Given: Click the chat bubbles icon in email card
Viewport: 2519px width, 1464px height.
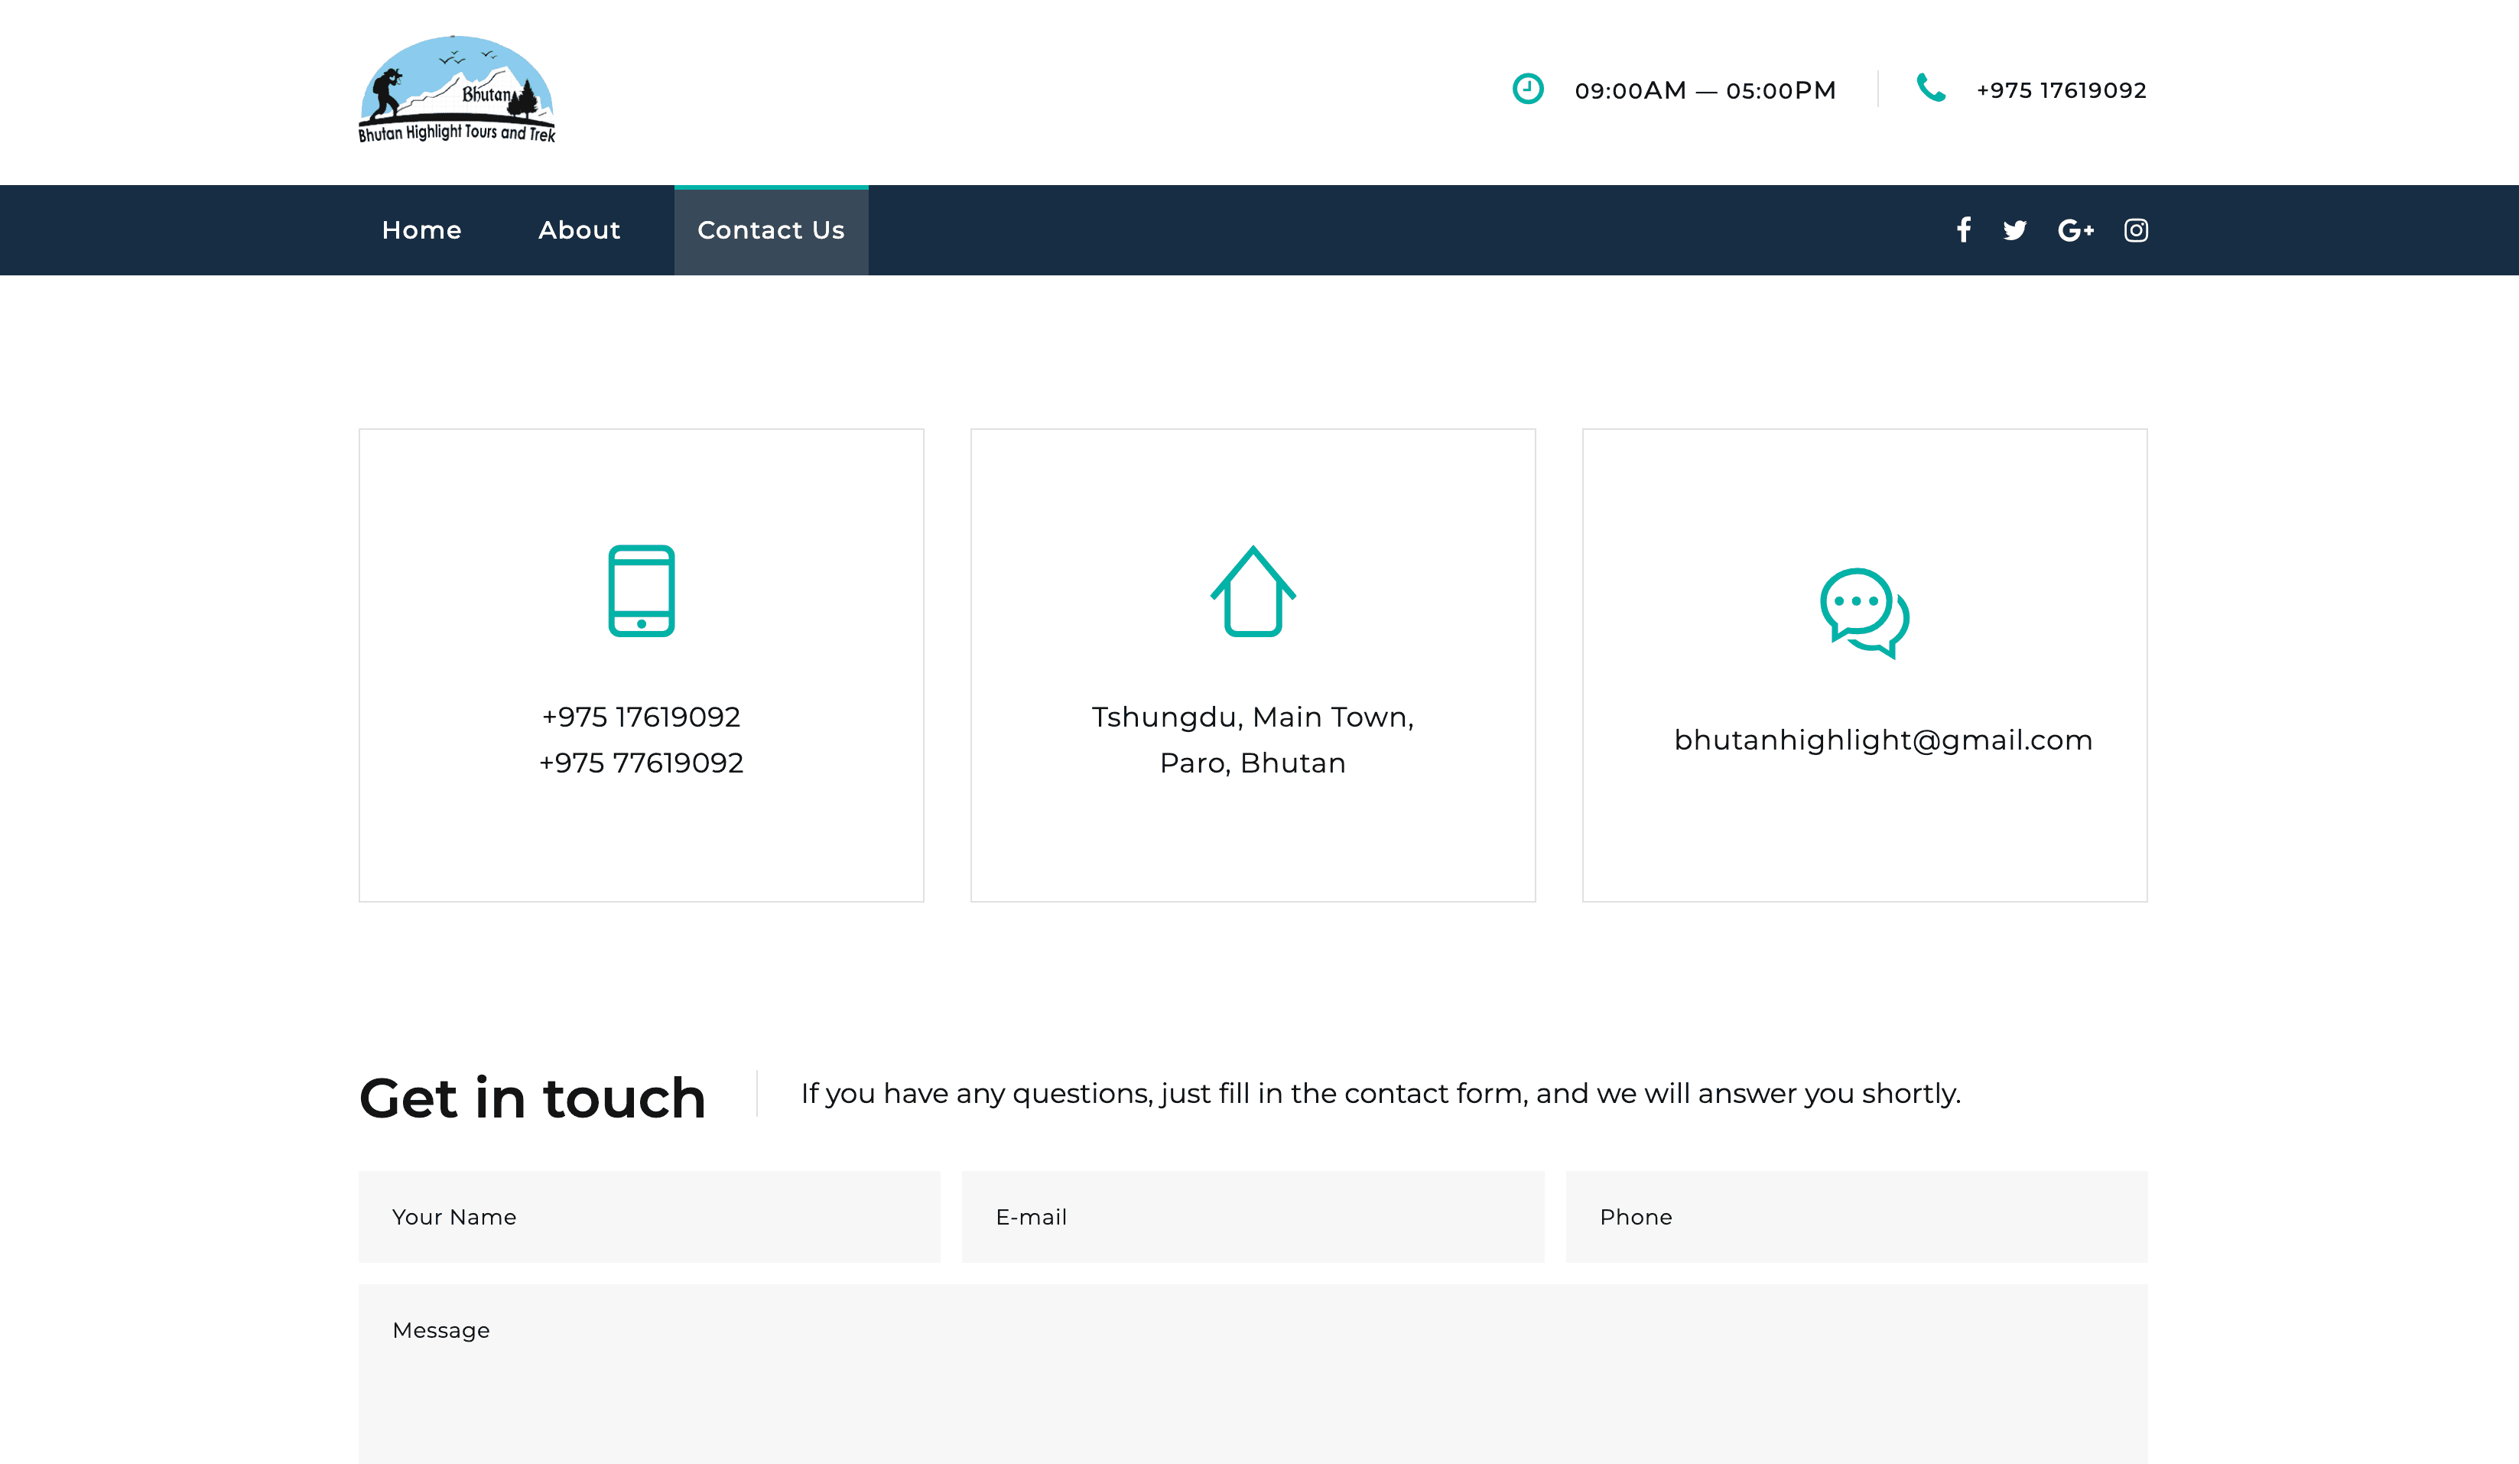Looking at the screenshot, I should [x=1864, y=612].
